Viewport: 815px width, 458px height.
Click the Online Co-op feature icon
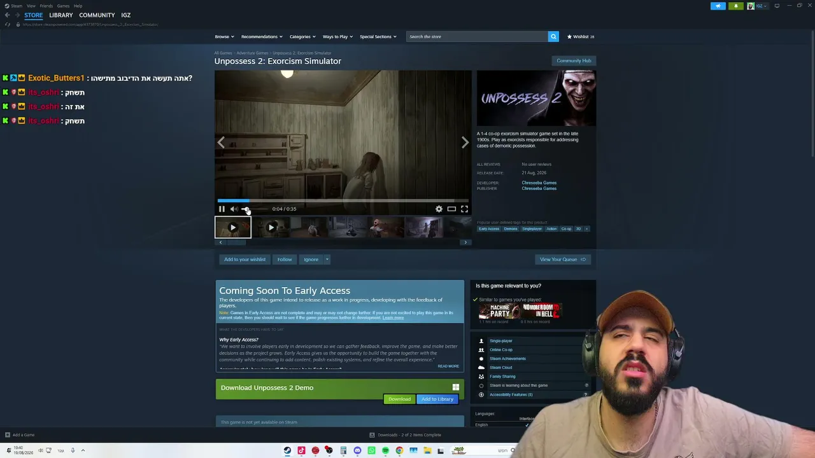point(481,350)
